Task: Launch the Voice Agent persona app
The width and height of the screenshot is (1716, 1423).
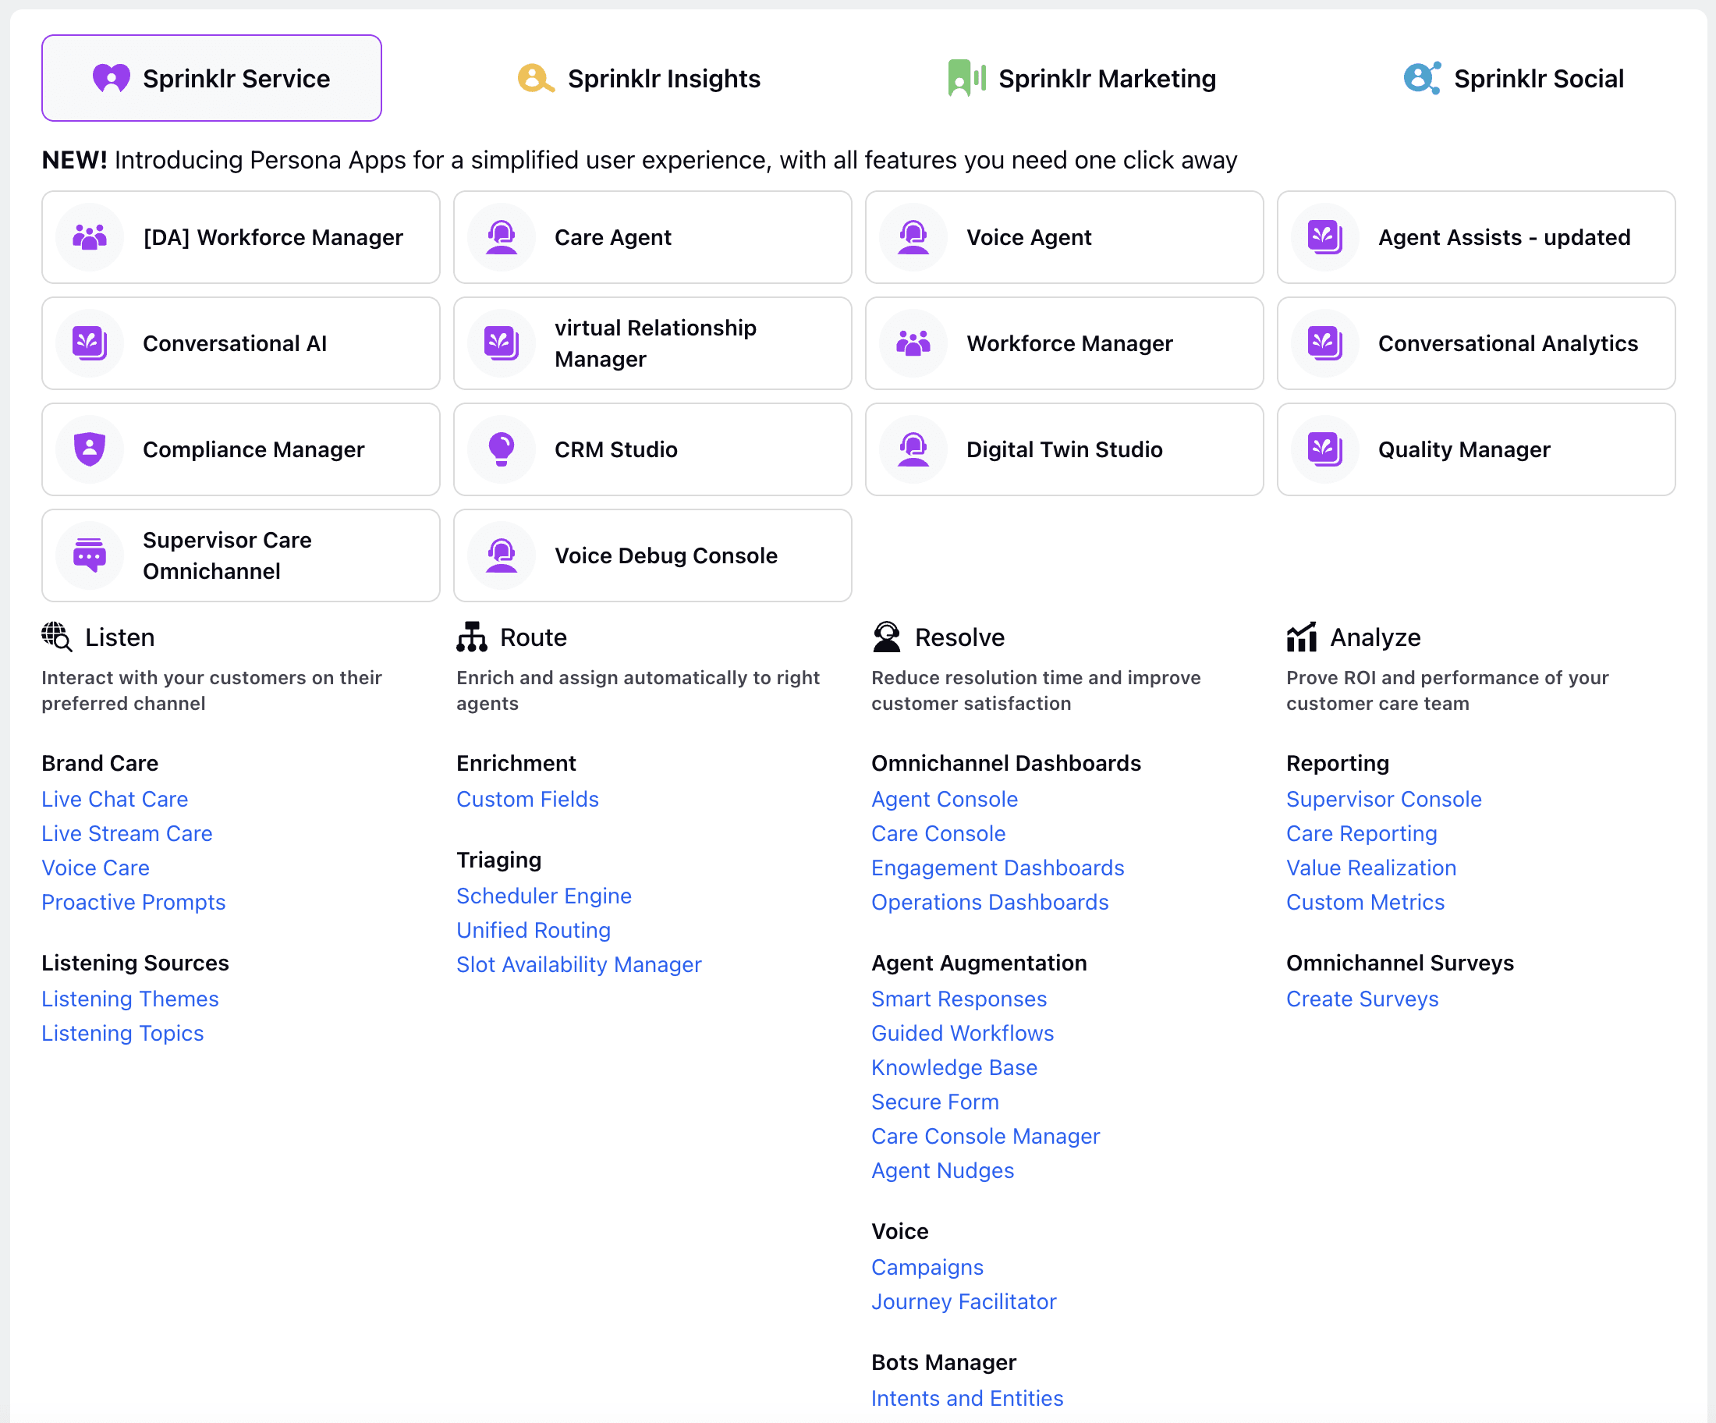Action: click(x=1065, y=237)
